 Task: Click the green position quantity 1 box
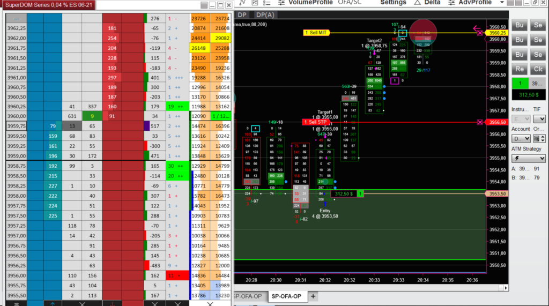click(x=520, y=83)
